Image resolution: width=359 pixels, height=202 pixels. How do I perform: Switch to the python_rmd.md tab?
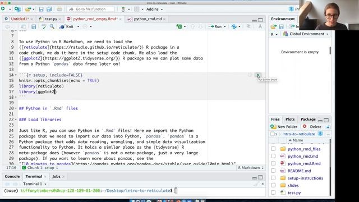point(148,19)
